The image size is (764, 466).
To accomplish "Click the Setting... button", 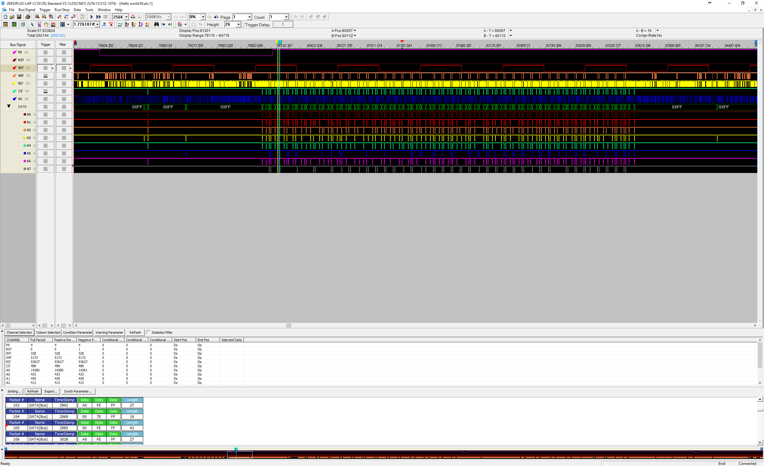I will pyautogui.click(x=14, y=391).
